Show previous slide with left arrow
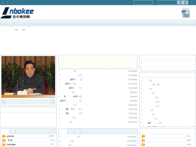 (4, 101)
